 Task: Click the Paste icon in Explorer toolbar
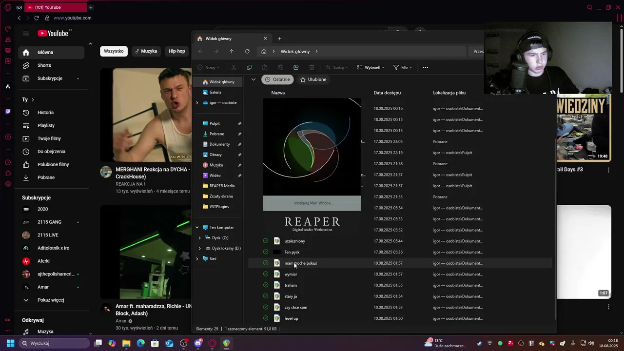click(265, 67)
